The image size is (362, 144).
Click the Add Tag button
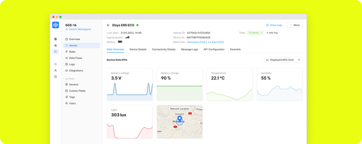tap(272, 33)
